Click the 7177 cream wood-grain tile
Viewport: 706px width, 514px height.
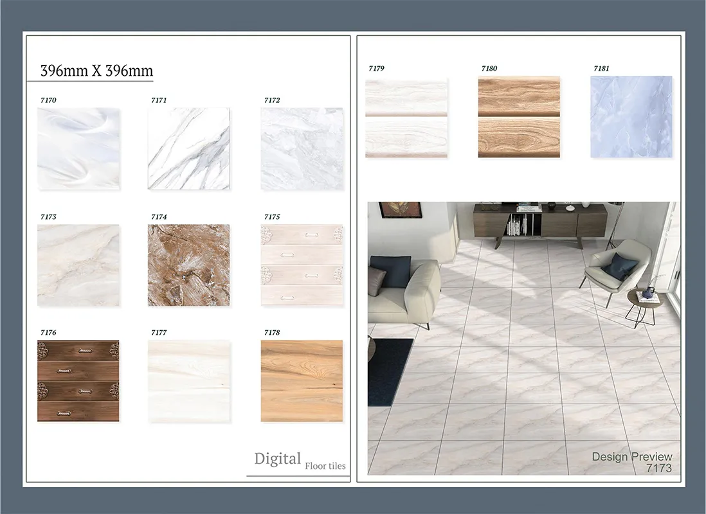(189, 380)
